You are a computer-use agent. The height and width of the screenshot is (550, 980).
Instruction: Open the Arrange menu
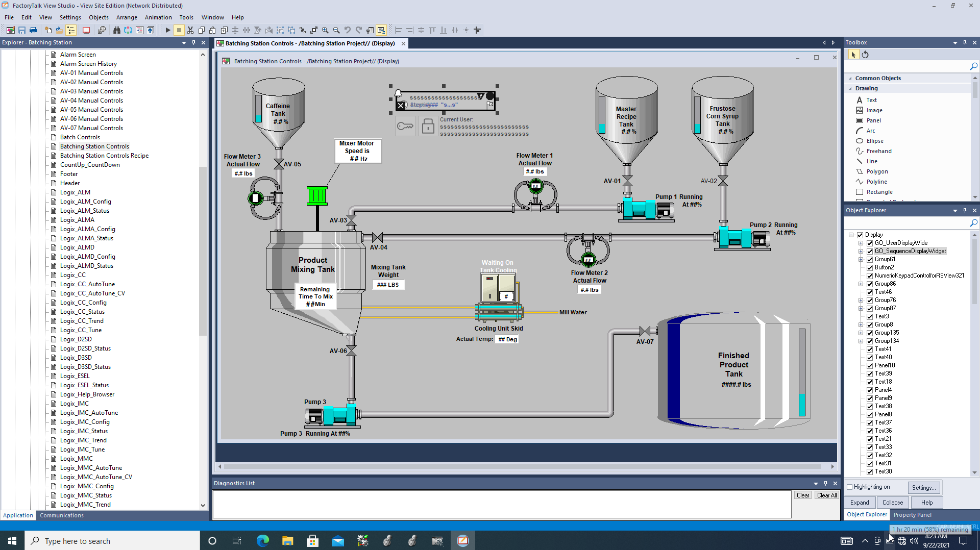click(x=127, y=17)
